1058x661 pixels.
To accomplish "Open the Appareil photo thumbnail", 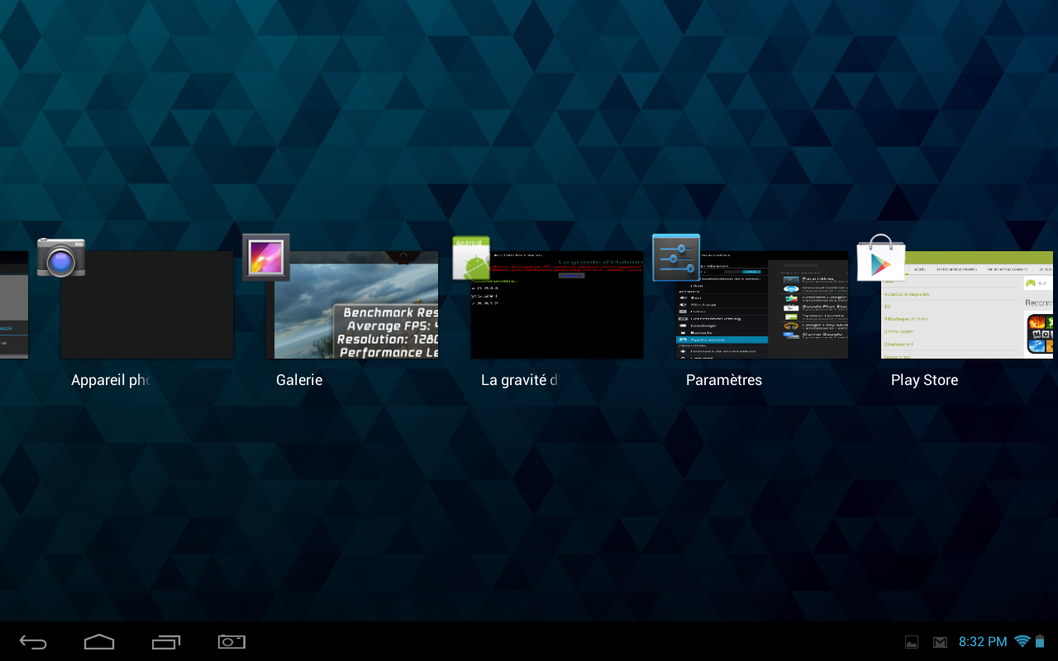I will [147, 305].
